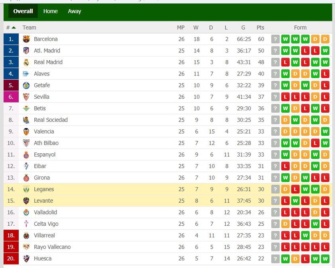
Task: Click the magenta position 6 rank box
Action: [x=11, y=97]
